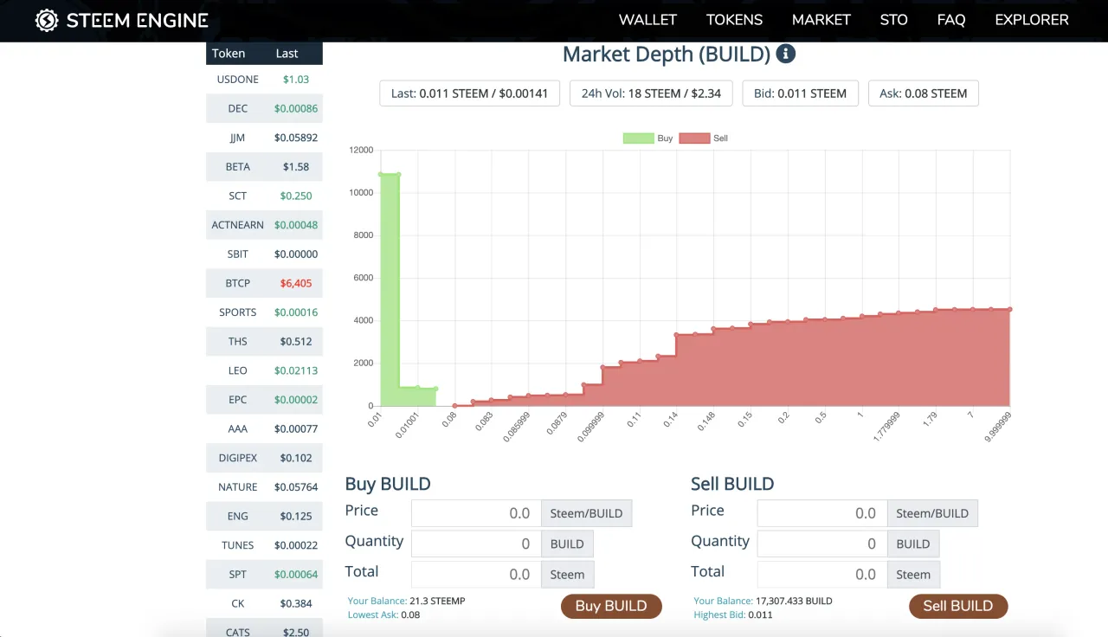Open the STO menu item
The image size is (1108, 637).
click(x=894, y=19)
